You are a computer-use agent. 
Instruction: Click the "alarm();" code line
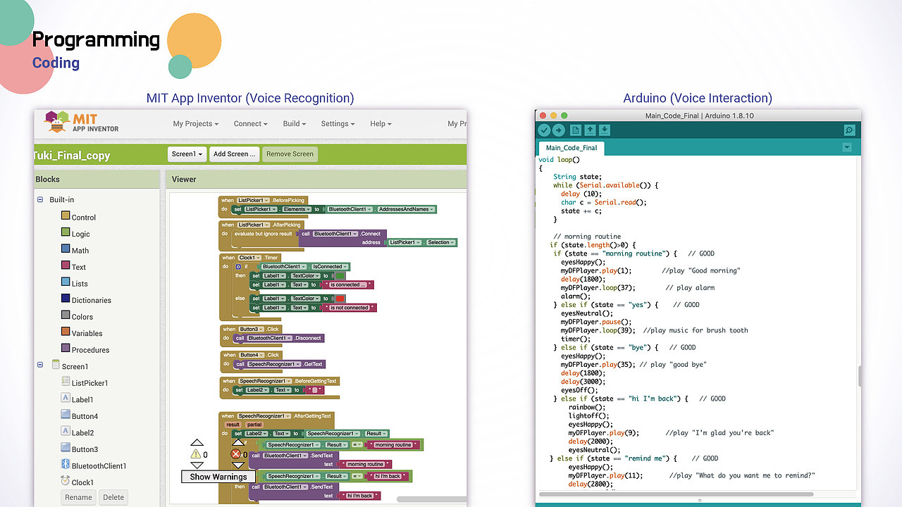point(576,296)
